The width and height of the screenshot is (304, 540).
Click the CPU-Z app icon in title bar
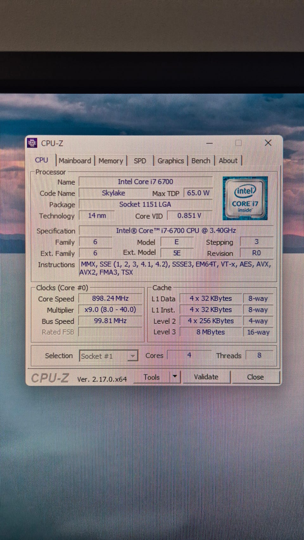pos(32,143)
